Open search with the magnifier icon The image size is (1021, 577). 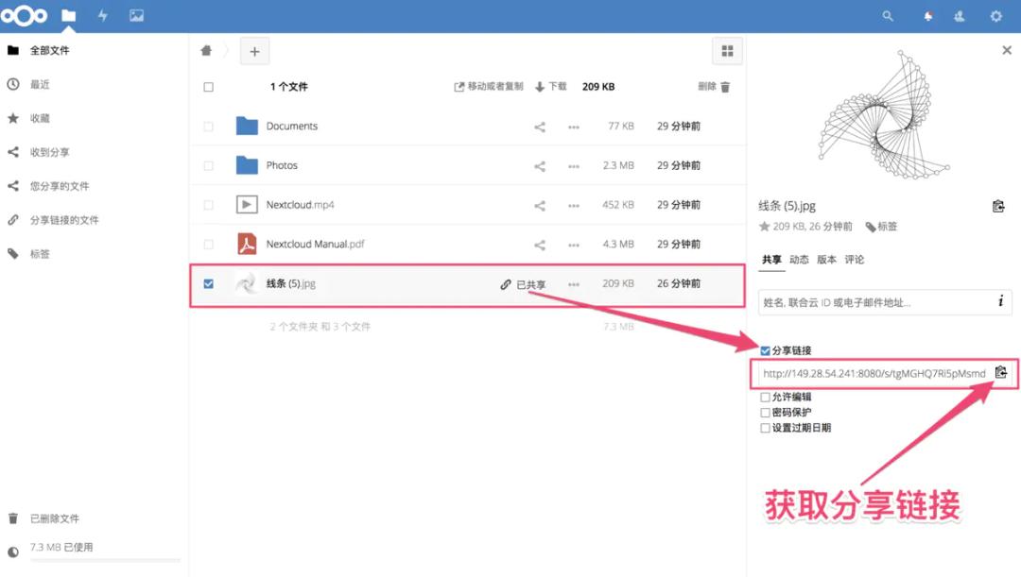[x=887, y=16]
